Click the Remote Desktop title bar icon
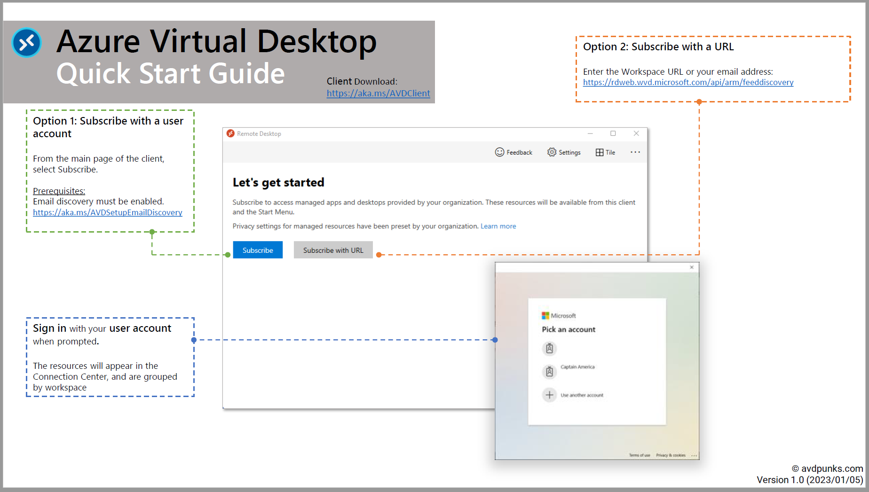 pyautogui.click(x=230, y=133)
